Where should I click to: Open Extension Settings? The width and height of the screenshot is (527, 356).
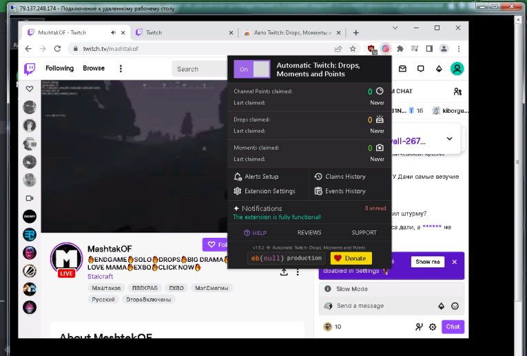(x=265, y=191)
